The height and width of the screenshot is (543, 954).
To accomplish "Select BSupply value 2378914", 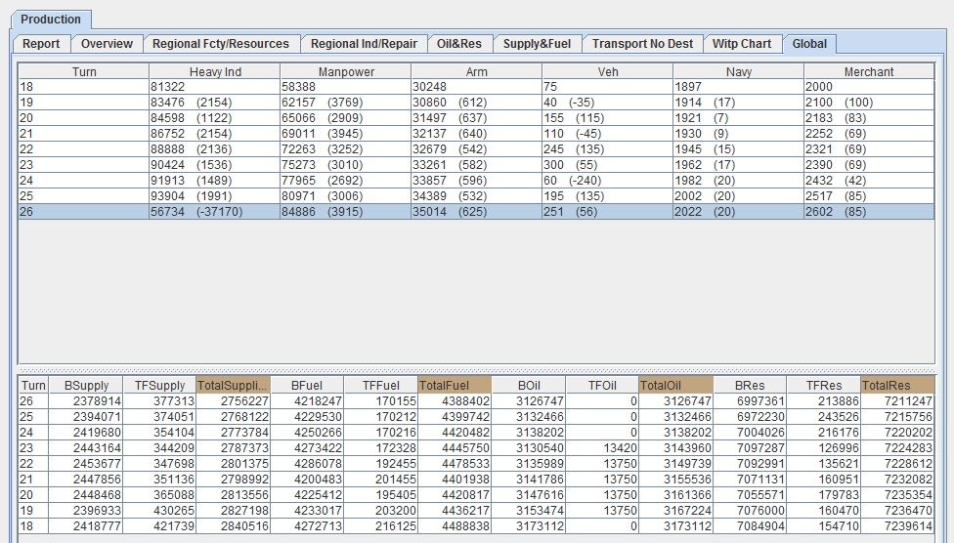I will click(x=86, y=400).
